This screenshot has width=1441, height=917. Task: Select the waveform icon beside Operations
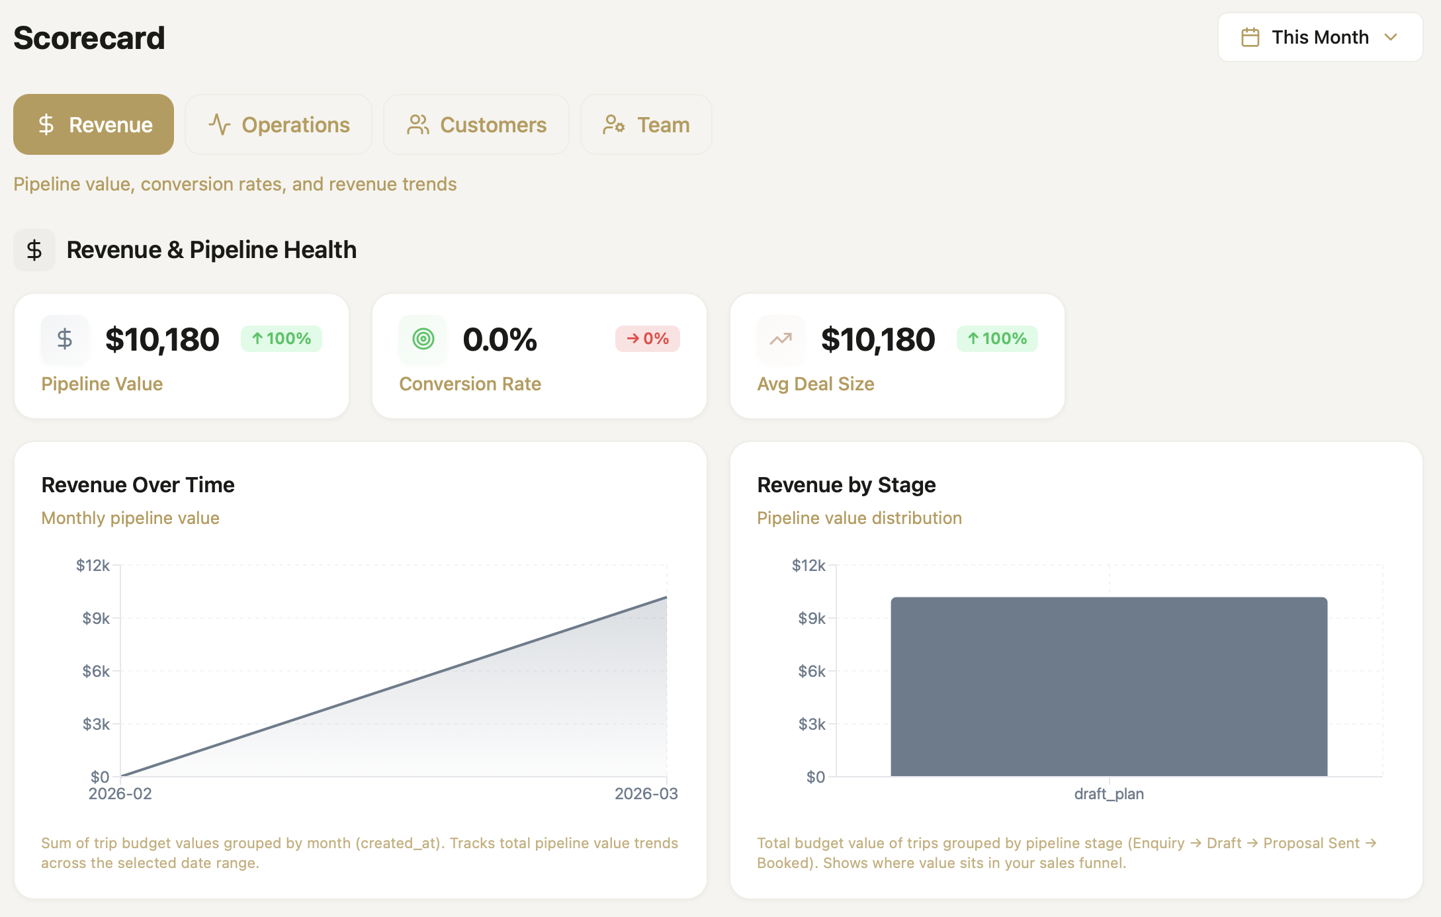tap(219, 124)
